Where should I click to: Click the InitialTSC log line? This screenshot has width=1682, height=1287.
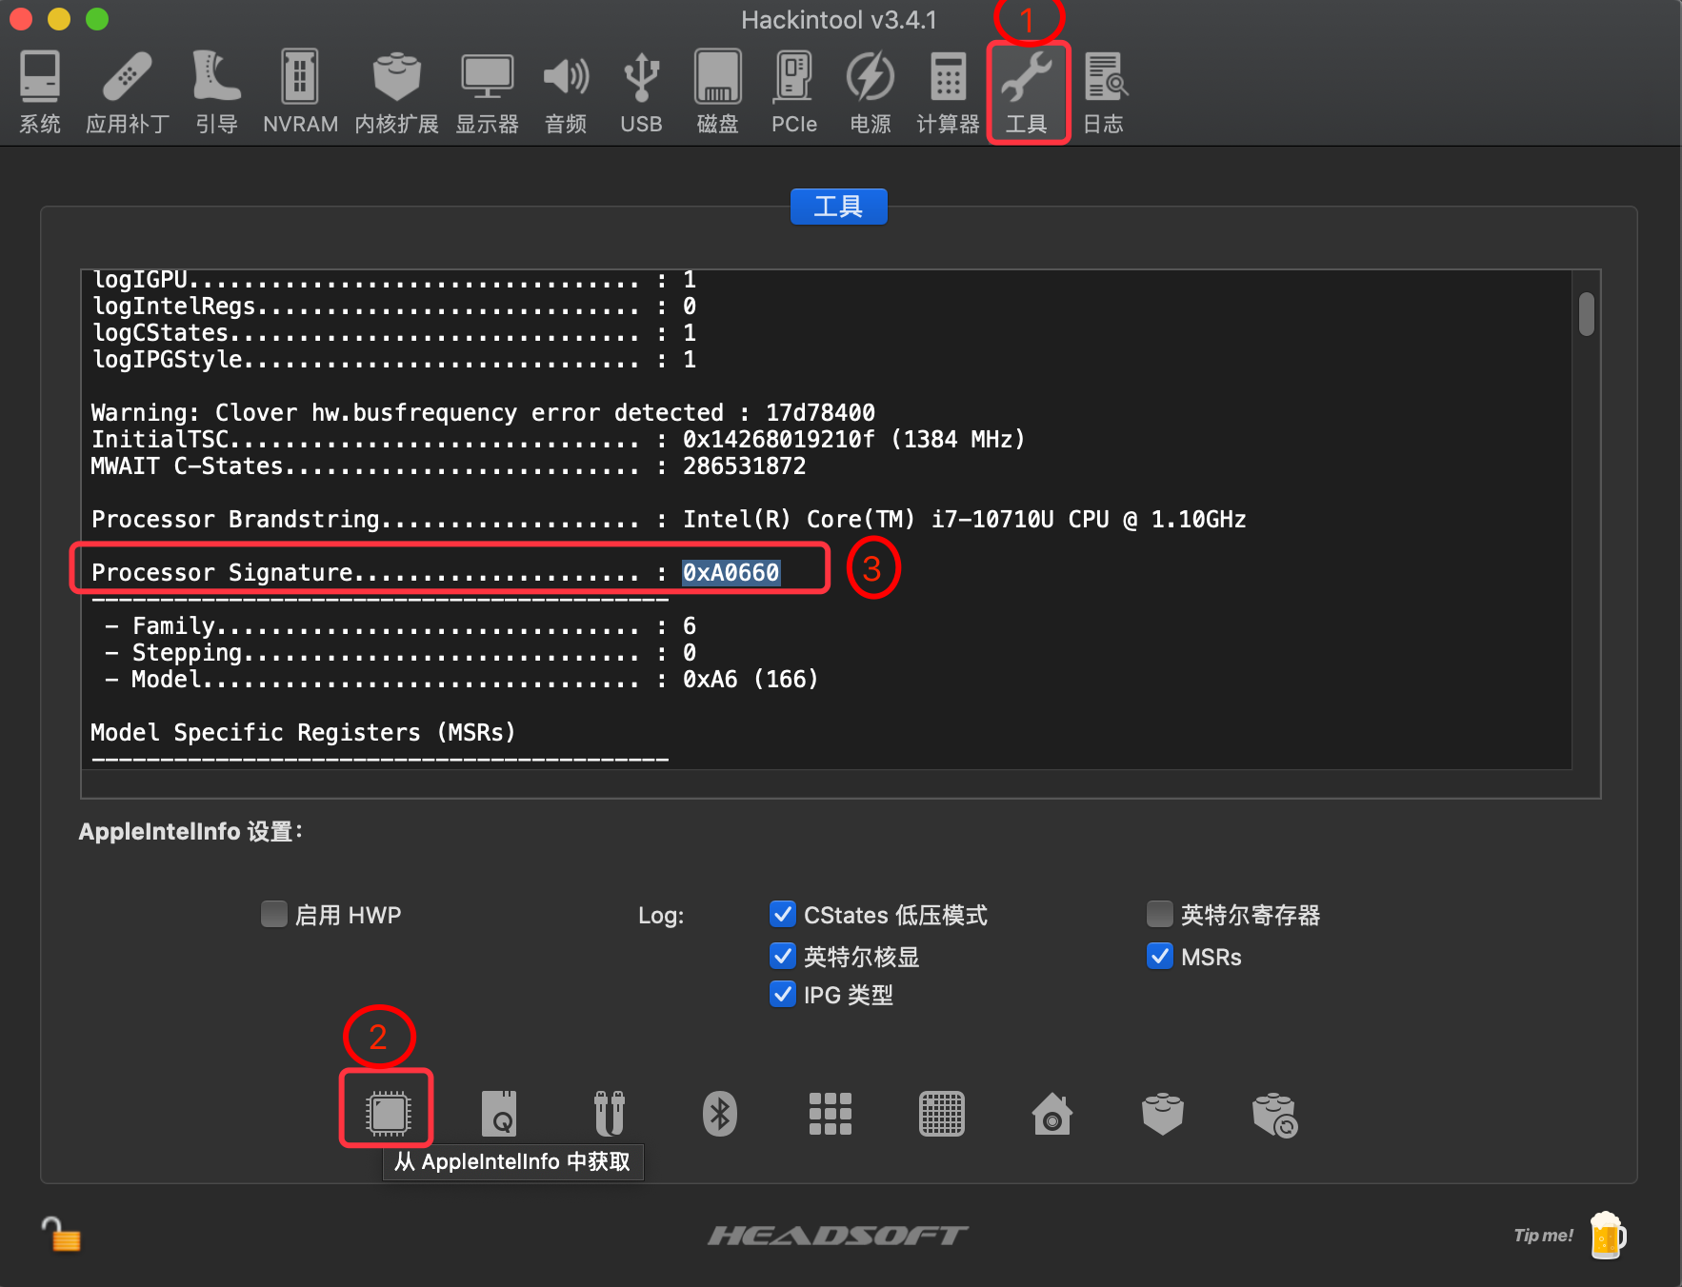tap(558, 439)
